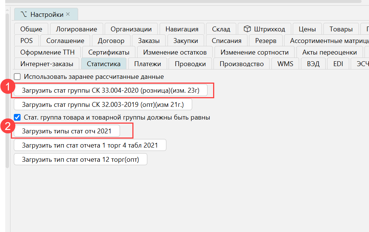This screenshot has height=232, width=369.
Task: Open the Сертификаты tab
Action: coord(109,52)
